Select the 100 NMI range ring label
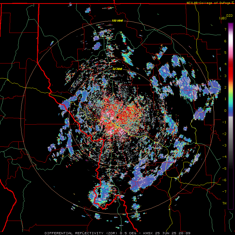 (x=117, y=21)
